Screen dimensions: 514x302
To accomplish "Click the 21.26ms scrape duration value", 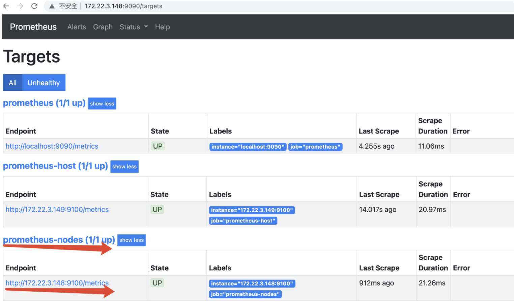I will coord(432,283).
